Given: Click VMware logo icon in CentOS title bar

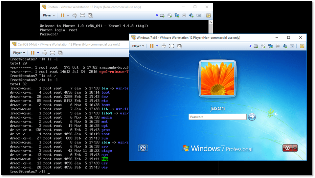Looking at the screenshot, I should (x=14, y=44).
